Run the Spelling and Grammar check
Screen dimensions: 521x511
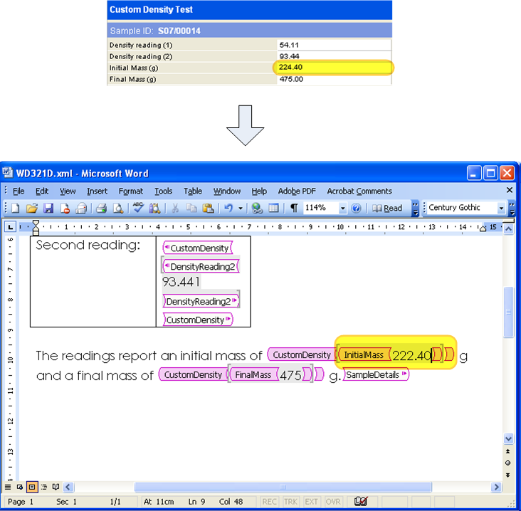pos(138,208)
